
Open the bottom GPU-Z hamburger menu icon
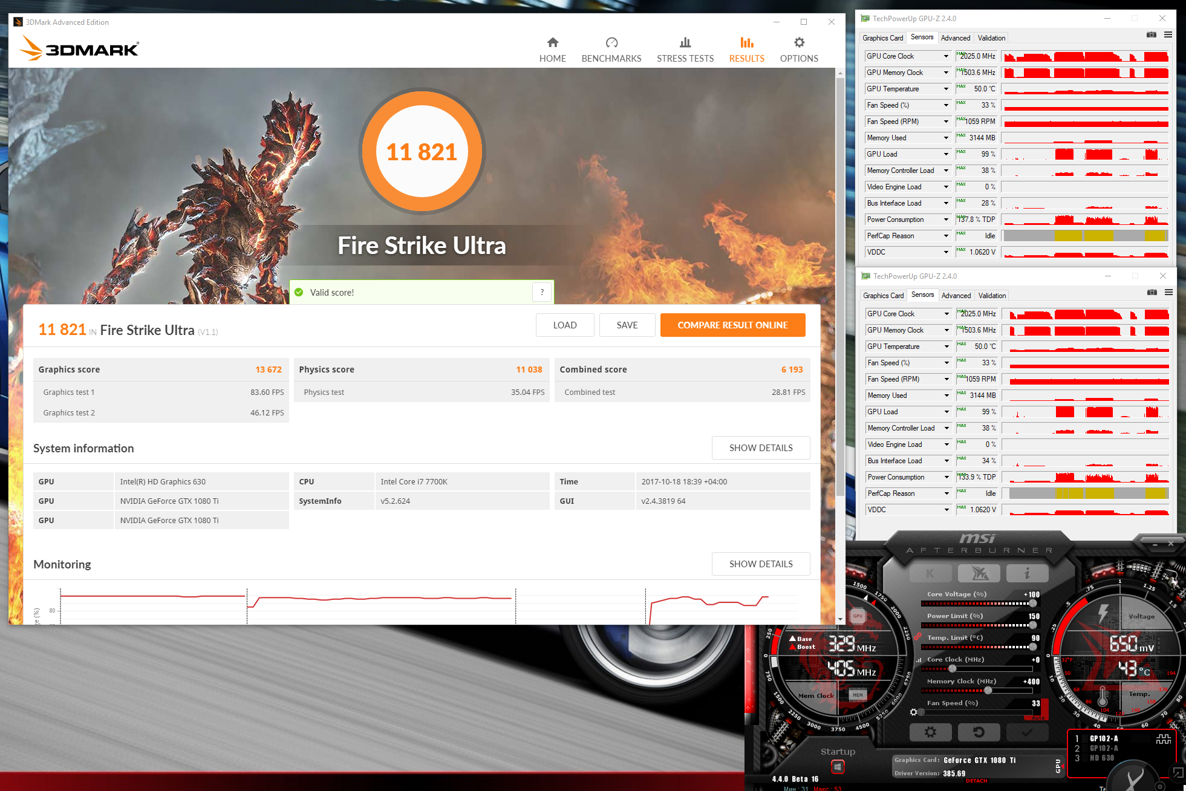[x=1168, y=293]
